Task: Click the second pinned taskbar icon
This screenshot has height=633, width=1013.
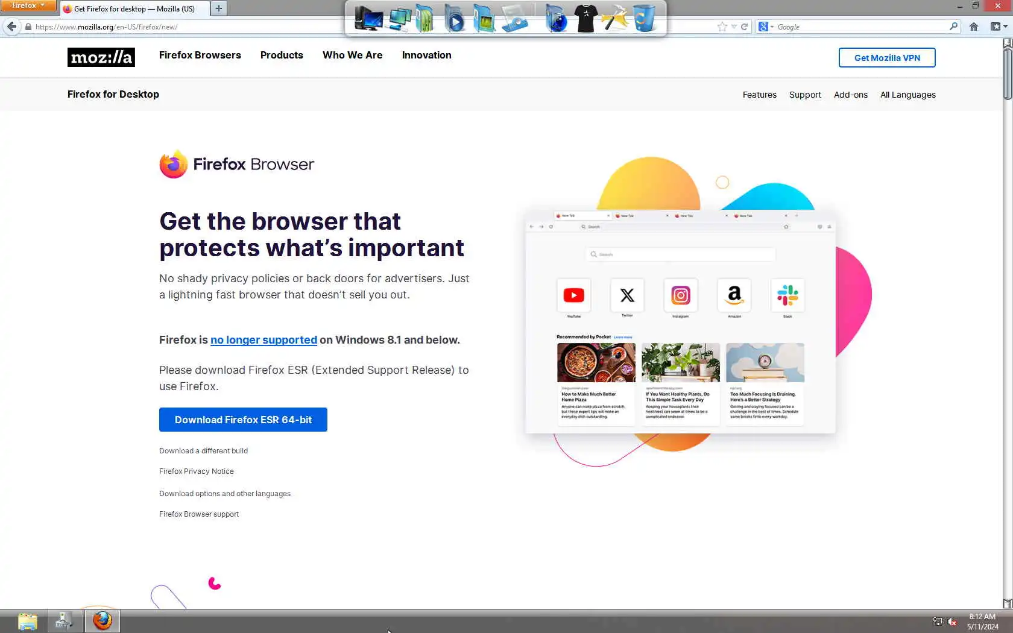Action: (65, 620)
